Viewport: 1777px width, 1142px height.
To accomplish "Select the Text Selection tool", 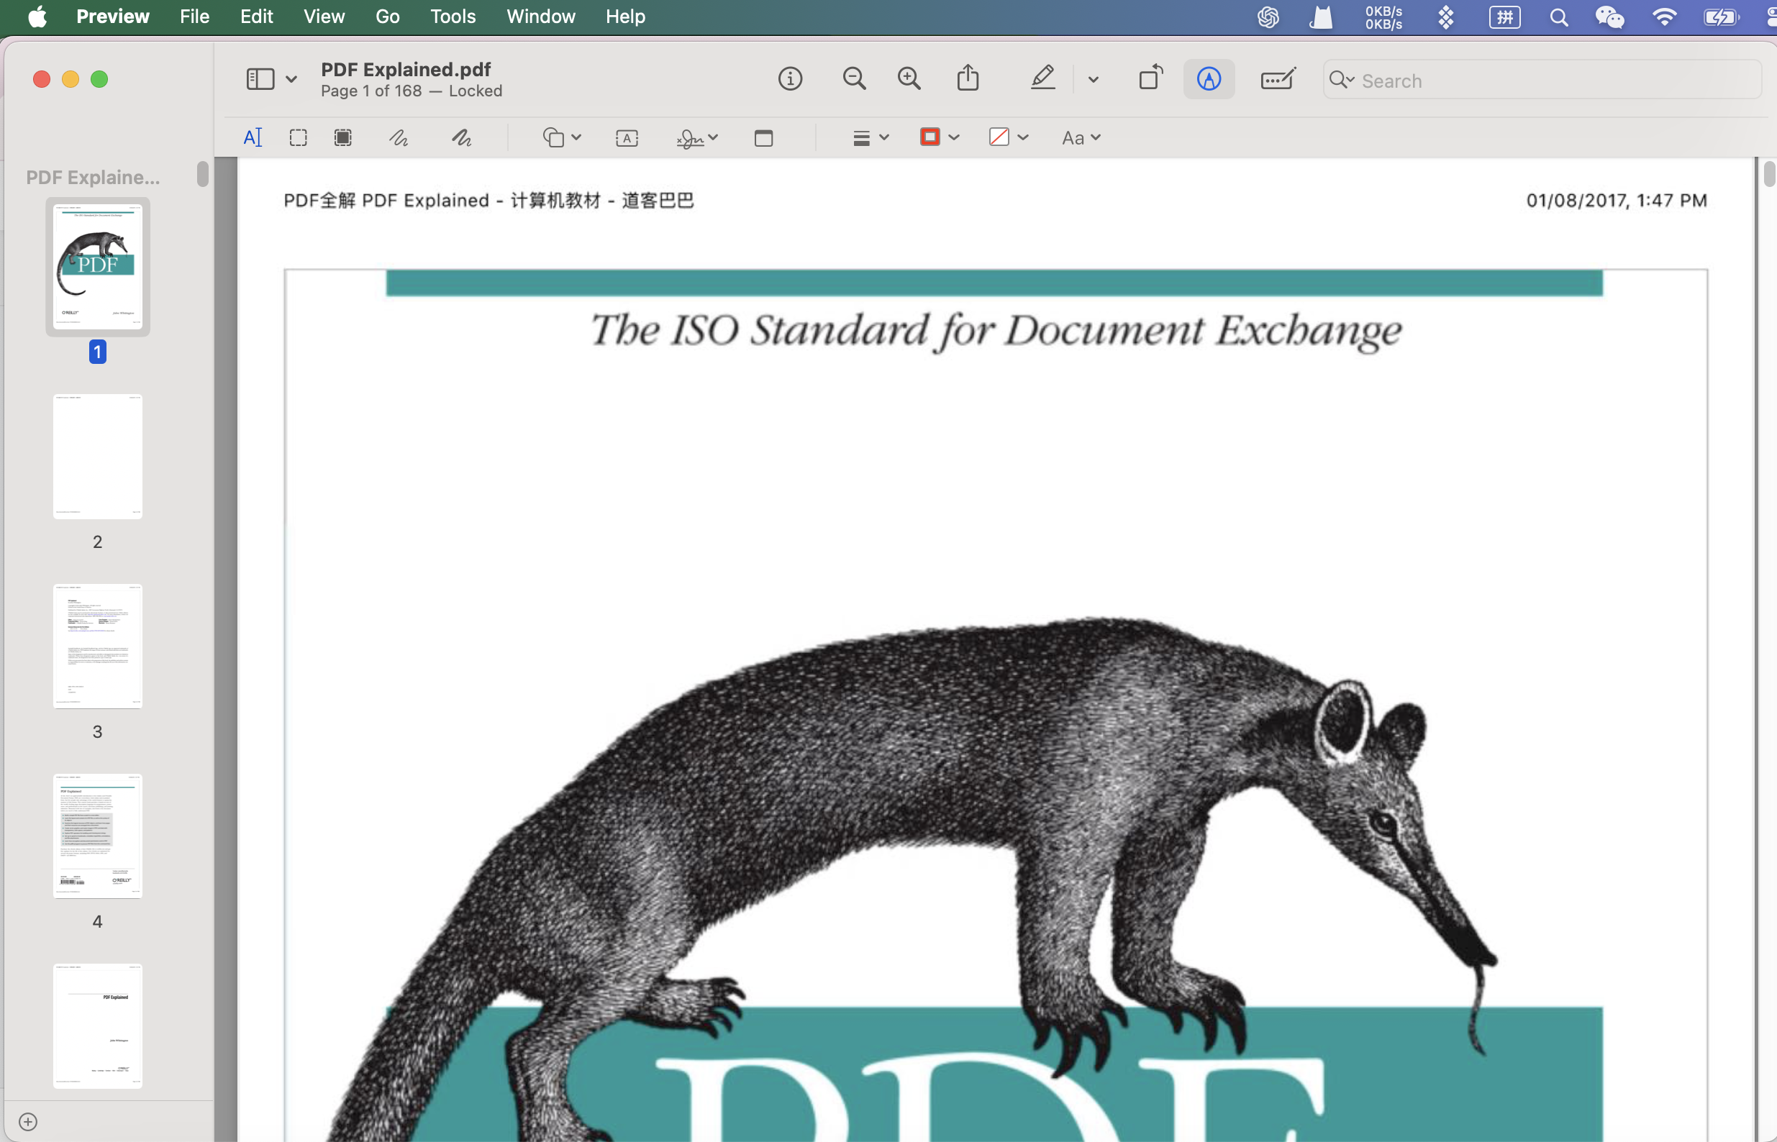I will pyautogui.click(x=253, y=137).
